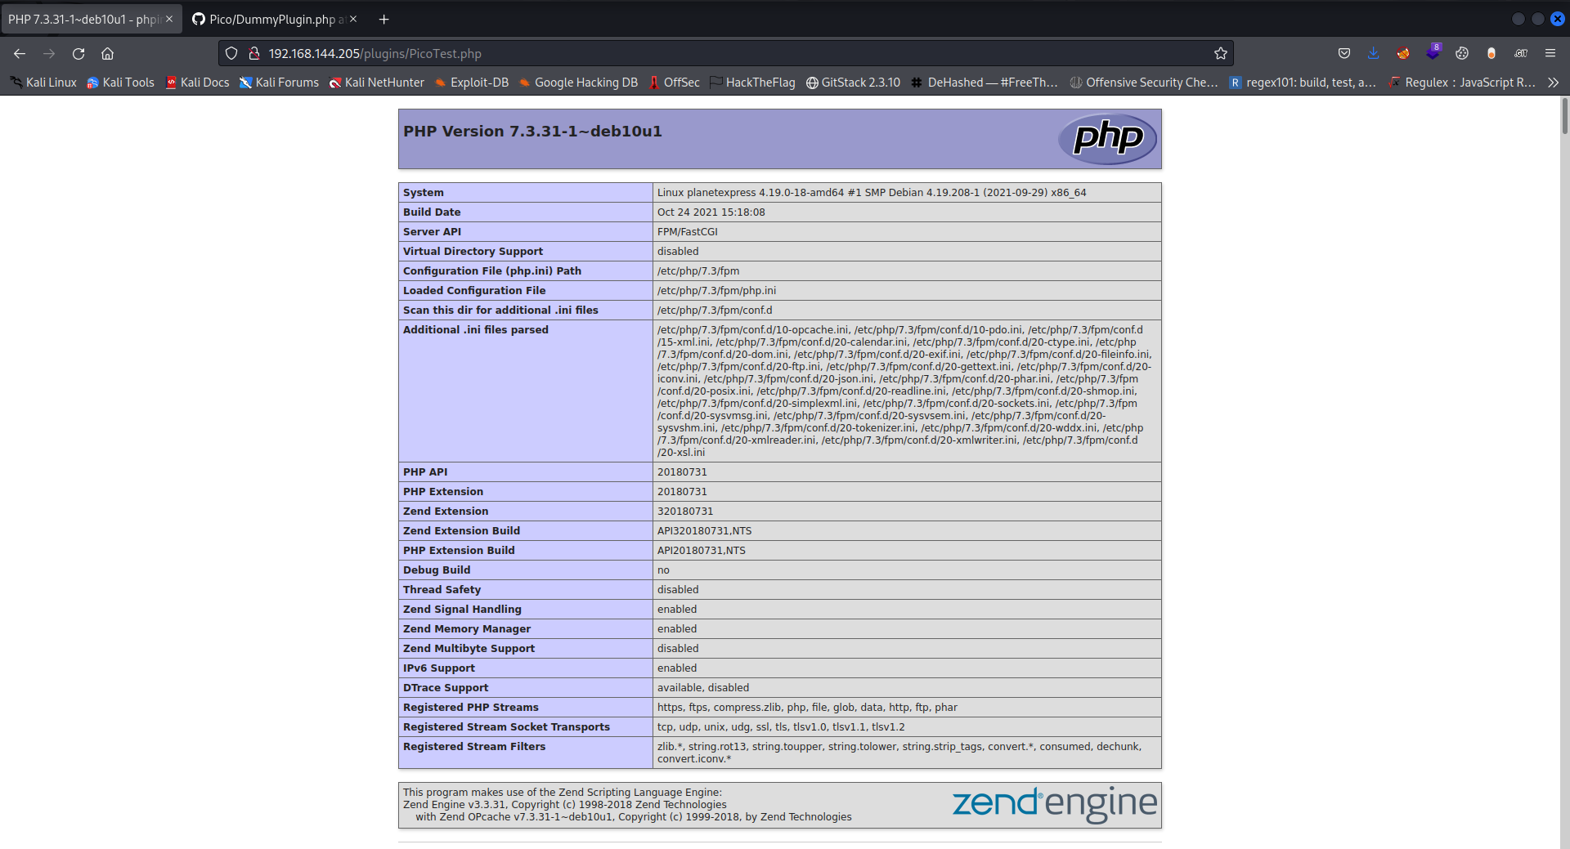Open the Offensive Security Cheat bookmark

click(x=1144, y=83)
